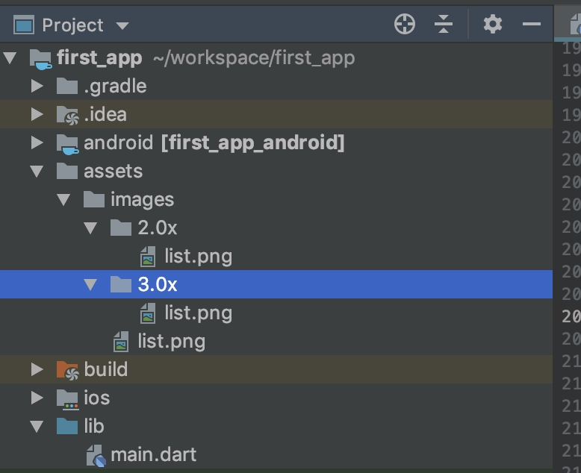This screenshot has height=473, width=581.
Task: Select the first_app project root
Action: [x=99, y=57]
